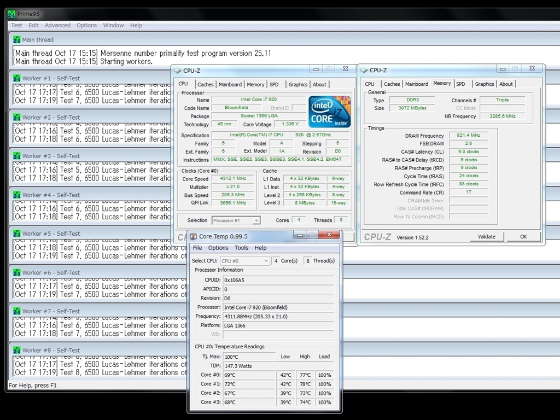560x420 pixels.
Task: Click the Worker #6 Self-Test window icon
Action: 16,272
